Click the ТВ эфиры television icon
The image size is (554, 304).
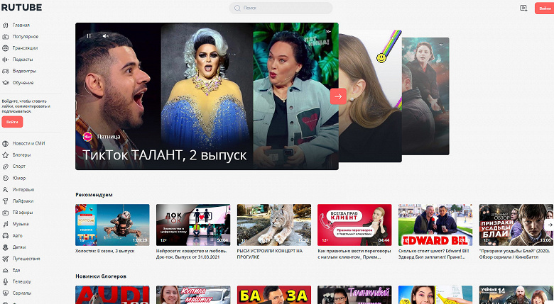click(5, 213)
